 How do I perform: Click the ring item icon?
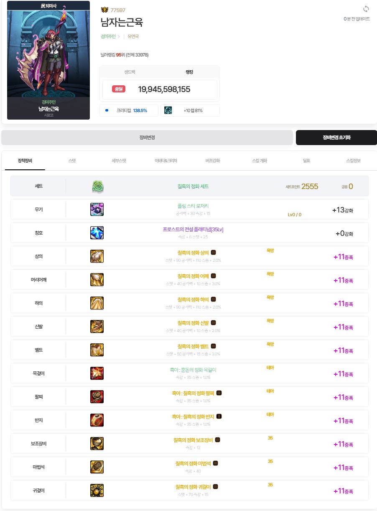coord(97,420)
